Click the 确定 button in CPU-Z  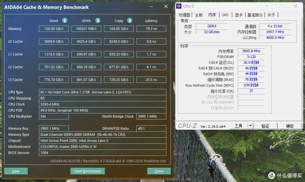pyautogui.click(x=290, y=126)
